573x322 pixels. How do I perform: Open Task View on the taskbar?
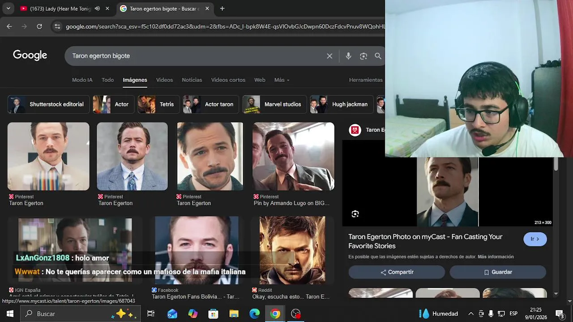point(151,314)
